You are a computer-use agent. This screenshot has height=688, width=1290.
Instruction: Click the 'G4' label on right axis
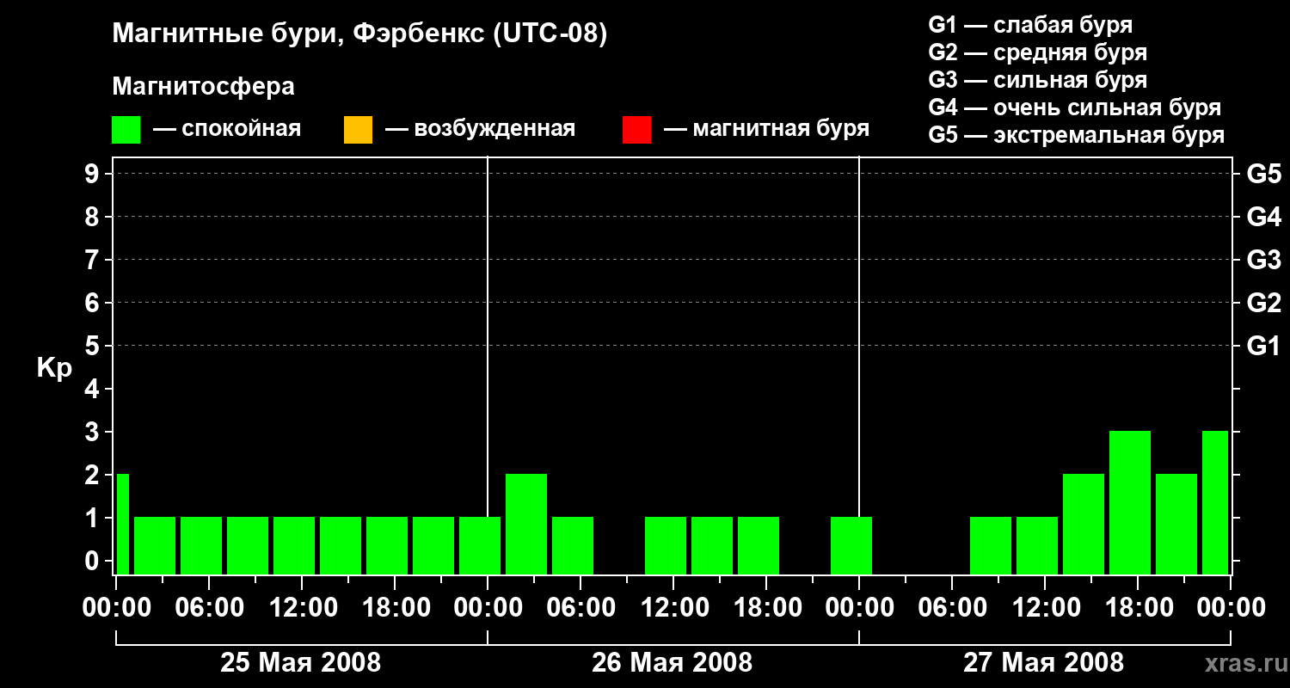point(1264,217)
